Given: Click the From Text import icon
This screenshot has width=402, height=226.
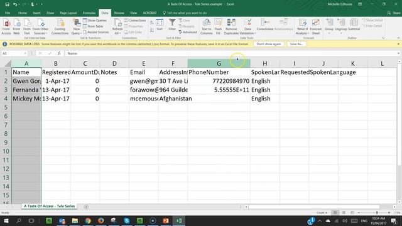Looking at the screenshot, I should click(26, 26).
